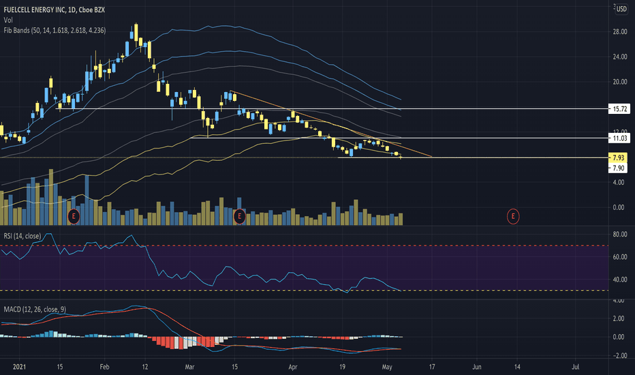Viewport: 635px width, 375px height.
Task: Click the first earnings E marker near Jan 15
Action: click(74, 216)
